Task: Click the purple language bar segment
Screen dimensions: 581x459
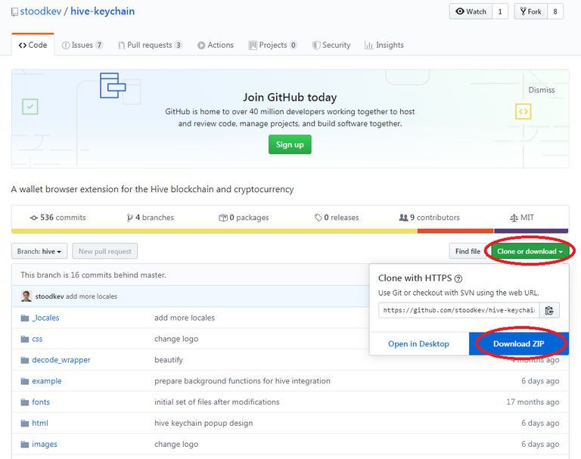Action: 531,231
